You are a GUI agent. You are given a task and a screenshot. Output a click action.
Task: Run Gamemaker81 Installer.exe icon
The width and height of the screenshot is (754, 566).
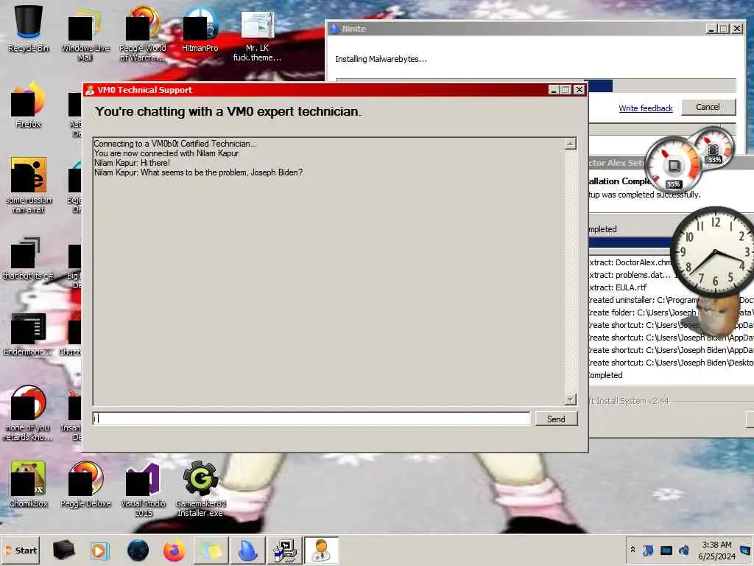(x=200, y=489)
